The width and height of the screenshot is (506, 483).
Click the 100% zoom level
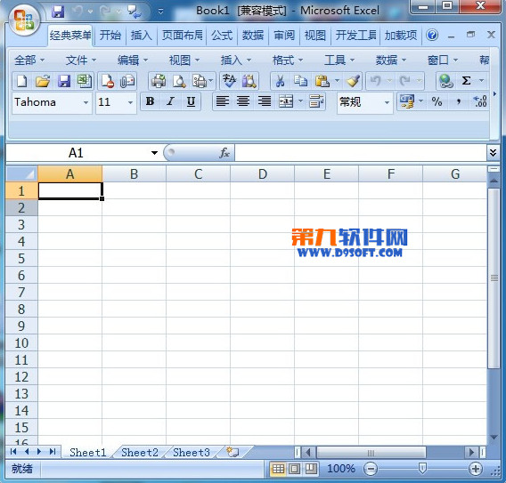(x=341, y=469)
